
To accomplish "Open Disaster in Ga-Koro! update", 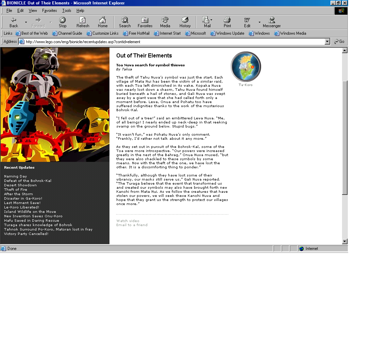I will tap(23, 198).
